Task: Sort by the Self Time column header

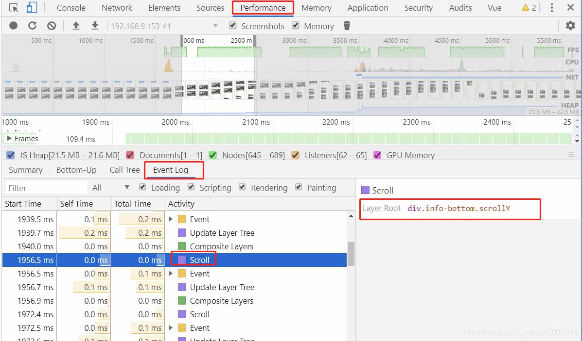Action: coord(84,204)
